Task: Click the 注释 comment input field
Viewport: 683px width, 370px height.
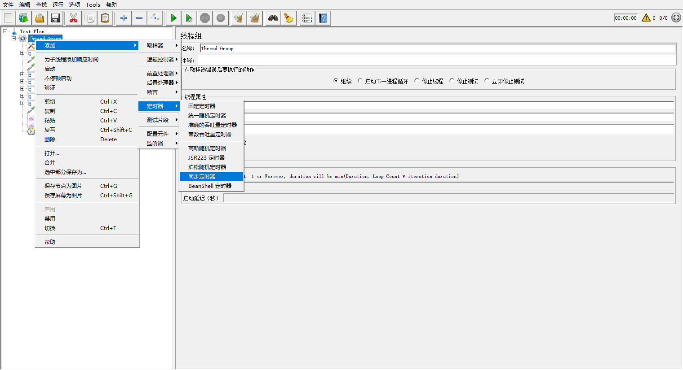Action: click(x=436, y=60)
